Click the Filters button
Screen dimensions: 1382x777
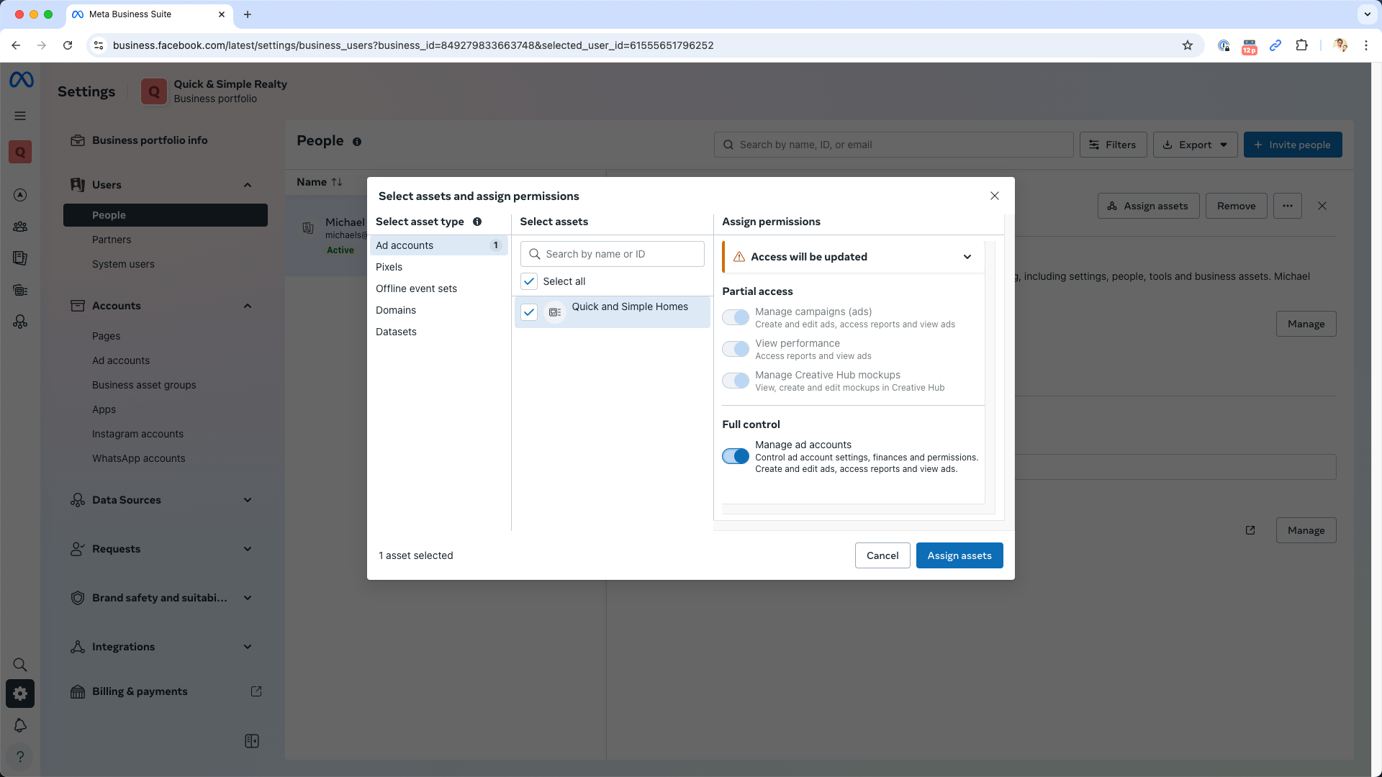point(1113,145)
